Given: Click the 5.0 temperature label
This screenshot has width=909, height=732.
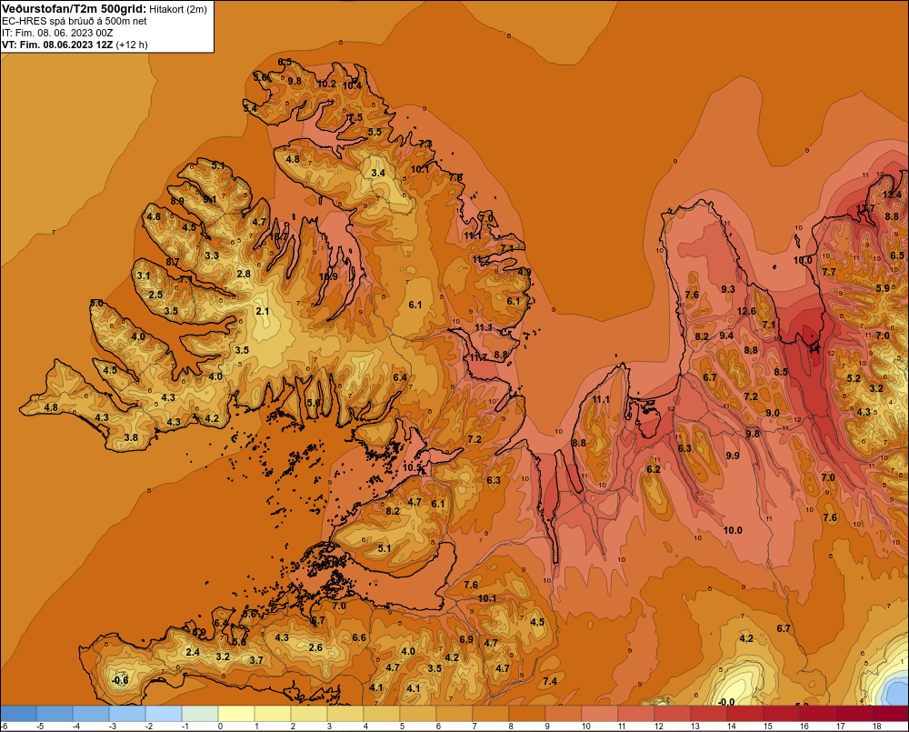Looking at the screenshot, I should 97,303.
